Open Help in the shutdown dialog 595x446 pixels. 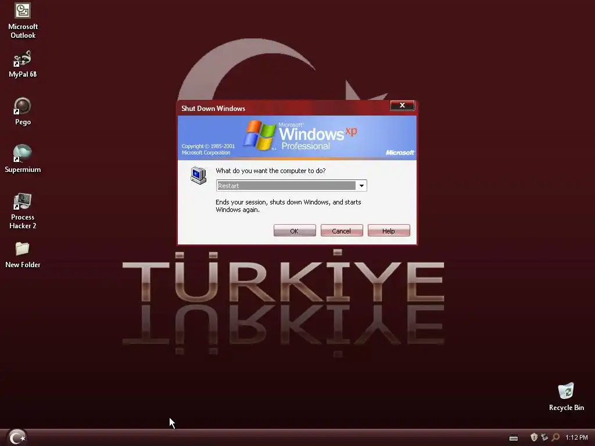[x=389, y=231]
